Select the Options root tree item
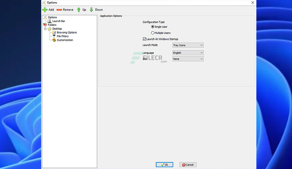 coord(52,17)
